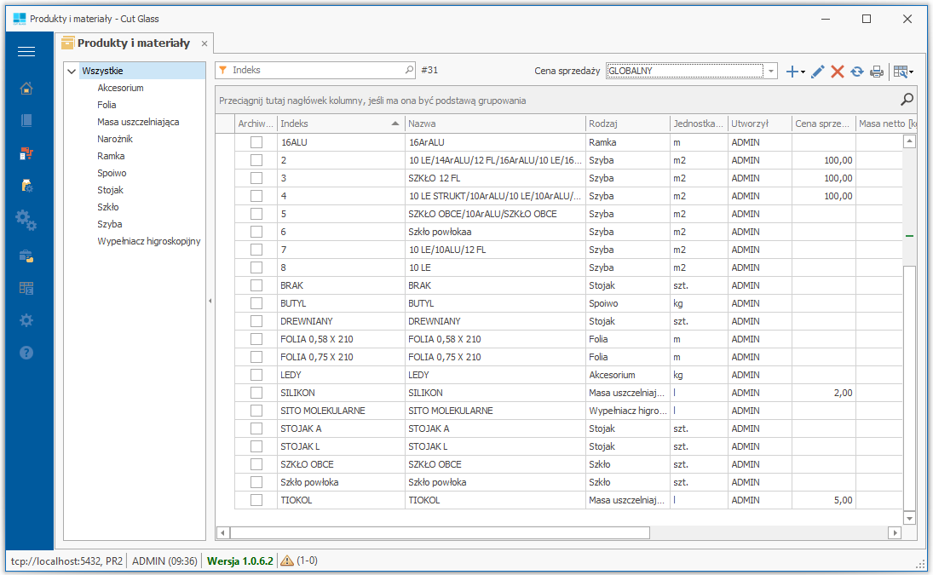Click the Wersja 1.0.6.2 status label
The width and height of the screenshot is (933, 575).
(x=239, y=561)
